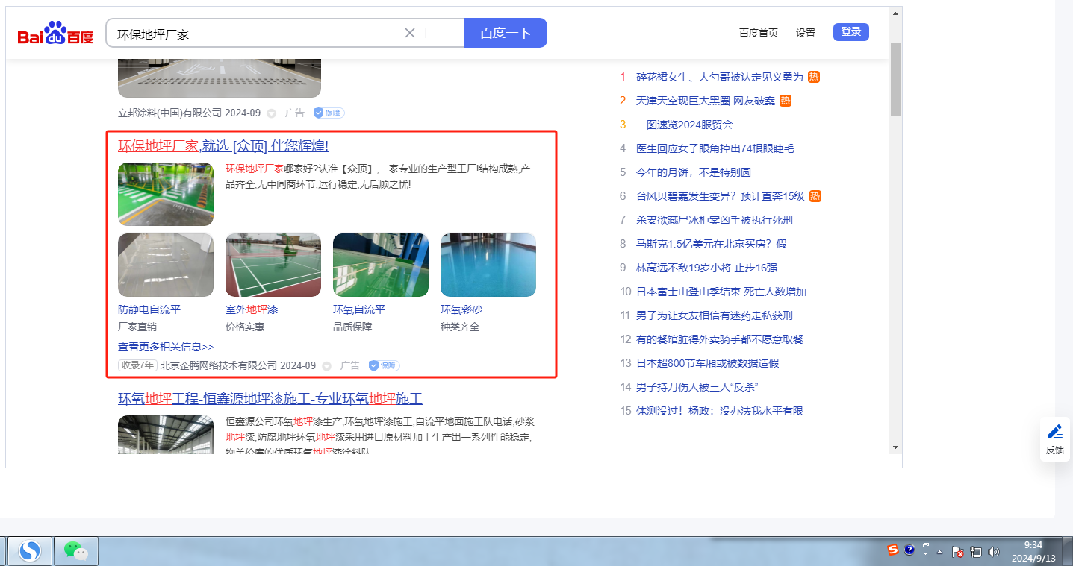
Task: Open hot search 医生回应女子眼角掉出74根眼睫毛
Action: tap(715, 148)
